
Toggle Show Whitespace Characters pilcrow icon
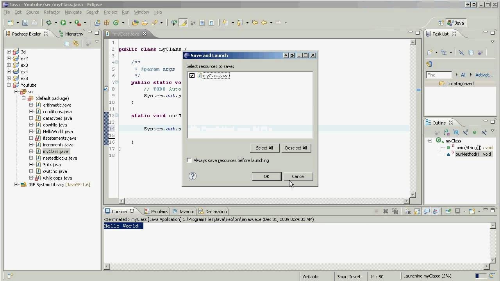pos(211,23)
